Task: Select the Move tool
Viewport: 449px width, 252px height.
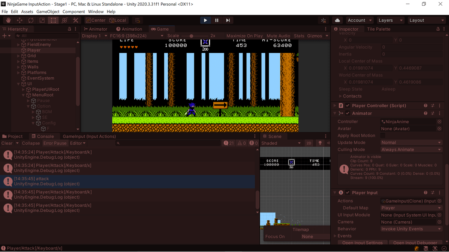Action: point(19,20)
